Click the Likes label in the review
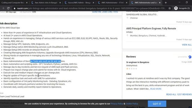Image resolution: width=192 pixels, height=108 pixels. (x=129, y=74)
